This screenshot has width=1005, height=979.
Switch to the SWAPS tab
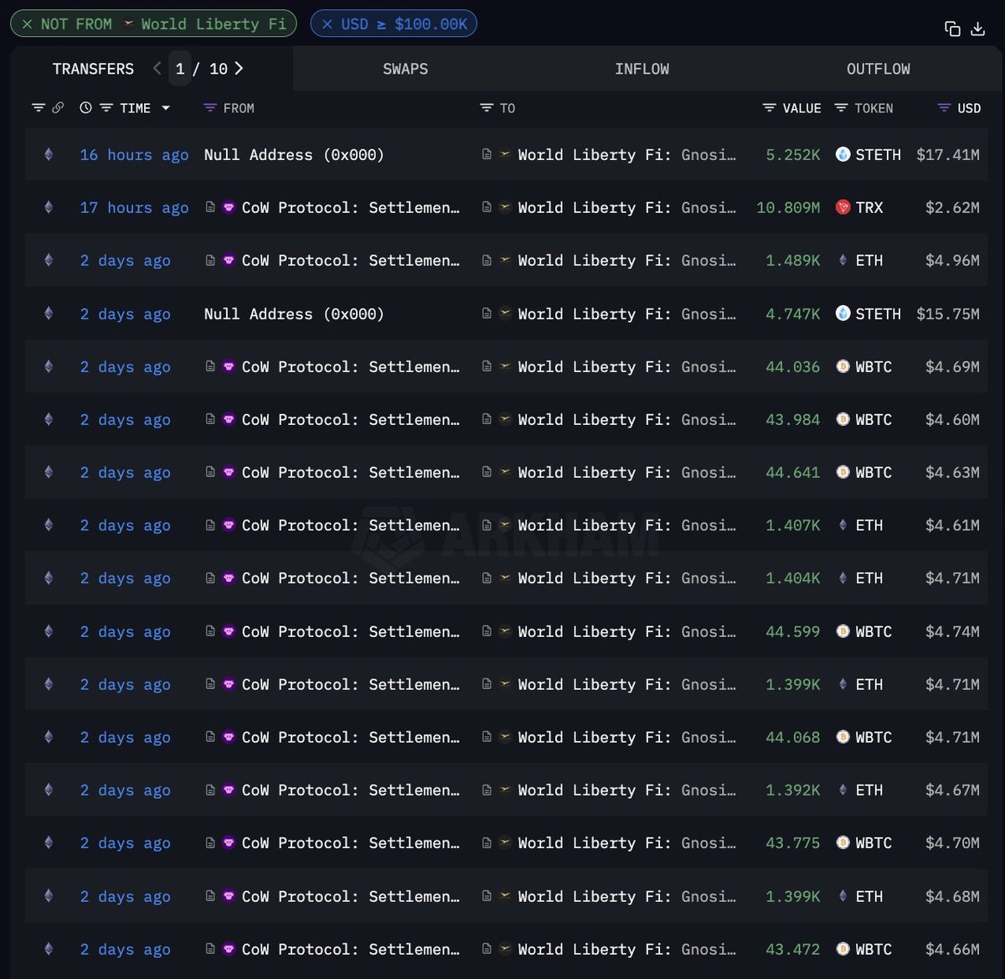(405, 69)
